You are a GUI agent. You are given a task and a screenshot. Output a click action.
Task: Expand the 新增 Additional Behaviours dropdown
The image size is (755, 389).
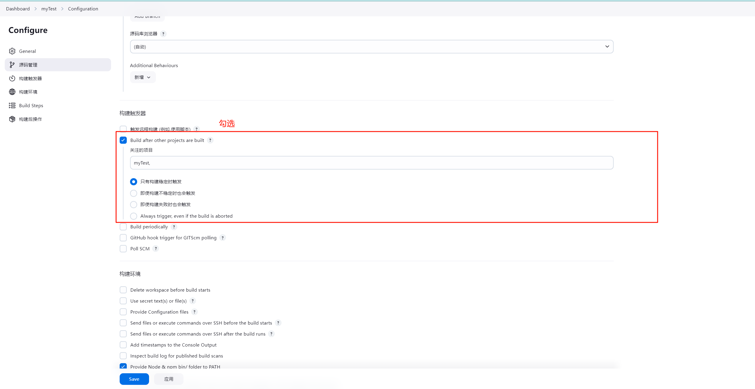(x=143, y=77)
